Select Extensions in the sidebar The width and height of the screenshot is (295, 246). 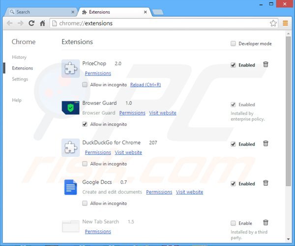[23, 68]
